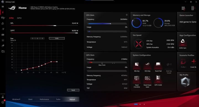Image resolution: width=199 pixels, height=107 pixels.
Task: Open AURA Sync in App Configuration
Action: pyautogui.click(x=183, y=44)
